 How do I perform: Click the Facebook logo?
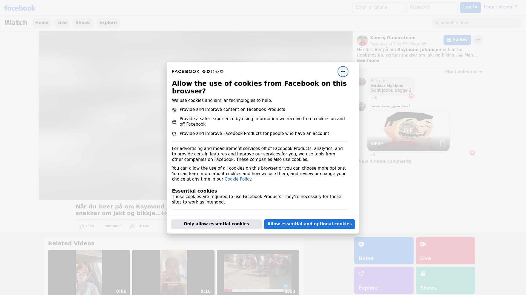click(20, 8)
